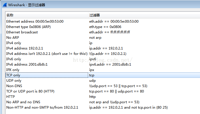This screenshot has height=114, width=200.
Task: Select the highlighted 'TCP only' name cell
Action: coord(47,75)
